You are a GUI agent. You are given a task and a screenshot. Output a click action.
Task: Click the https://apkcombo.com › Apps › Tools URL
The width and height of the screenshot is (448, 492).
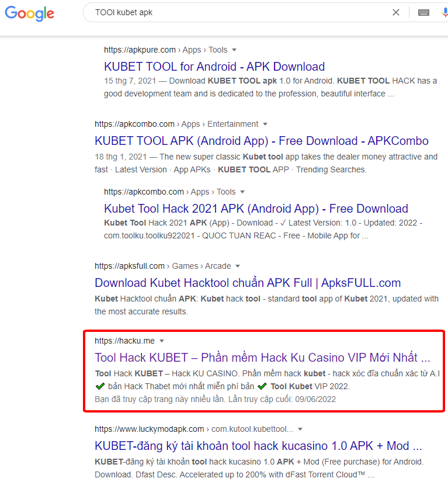coord(170,192)
